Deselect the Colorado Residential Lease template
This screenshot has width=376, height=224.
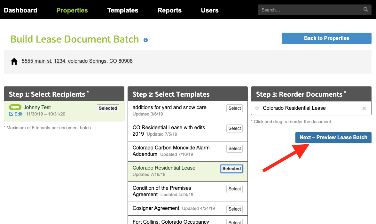coord(231,169)
